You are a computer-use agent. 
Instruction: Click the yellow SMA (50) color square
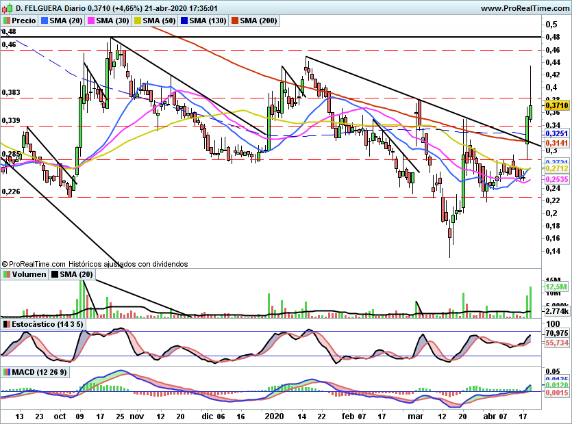(138, 21)
